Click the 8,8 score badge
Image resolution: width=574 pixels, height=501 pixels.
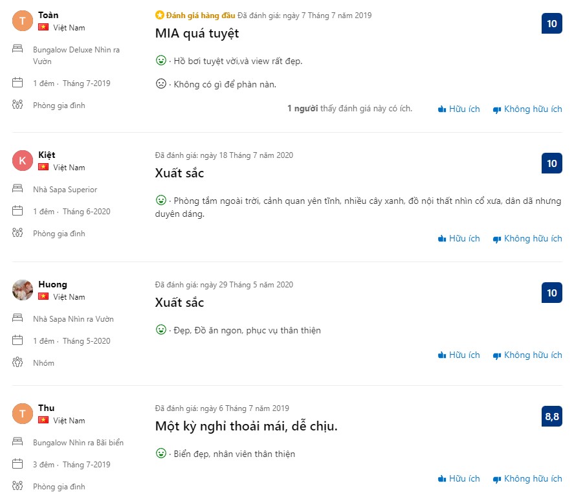click(552, 416)
